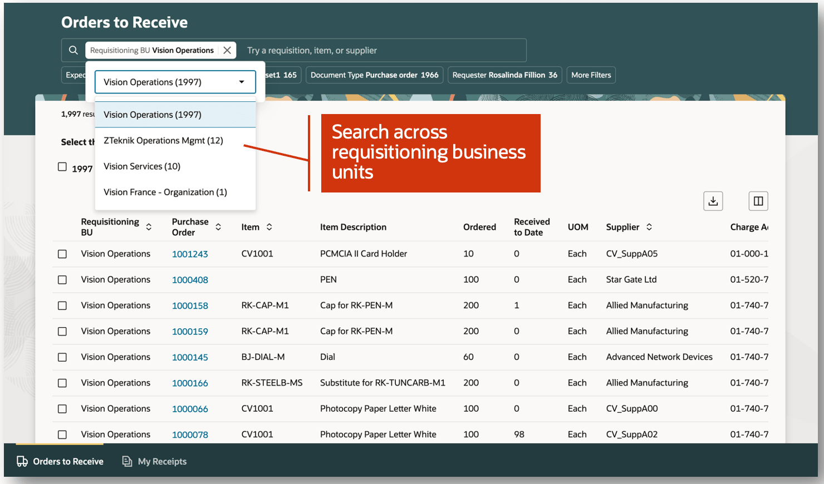This screenshot has width=824, height=484.
Task: Click the 'RK-STEELB-MS' item cell
Action: pyautogui.click(x=272, y=383)
